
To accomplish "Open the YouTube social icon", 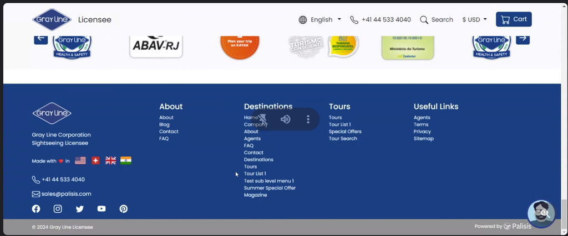I will 102,208.
